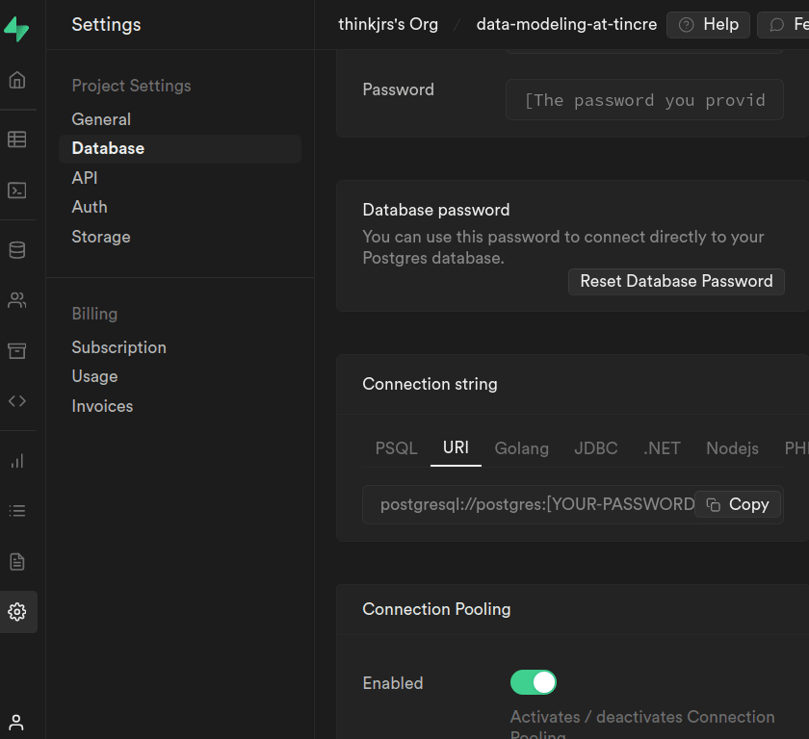809x739 pixels.
Task: Open the PSQL connection format
Action: pyautogui.click(x=395, y=448)
